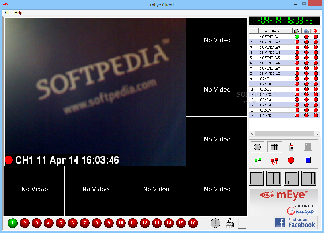Click channel 11 red button
This screenshot has height=233, width=324.
point(133,223)
